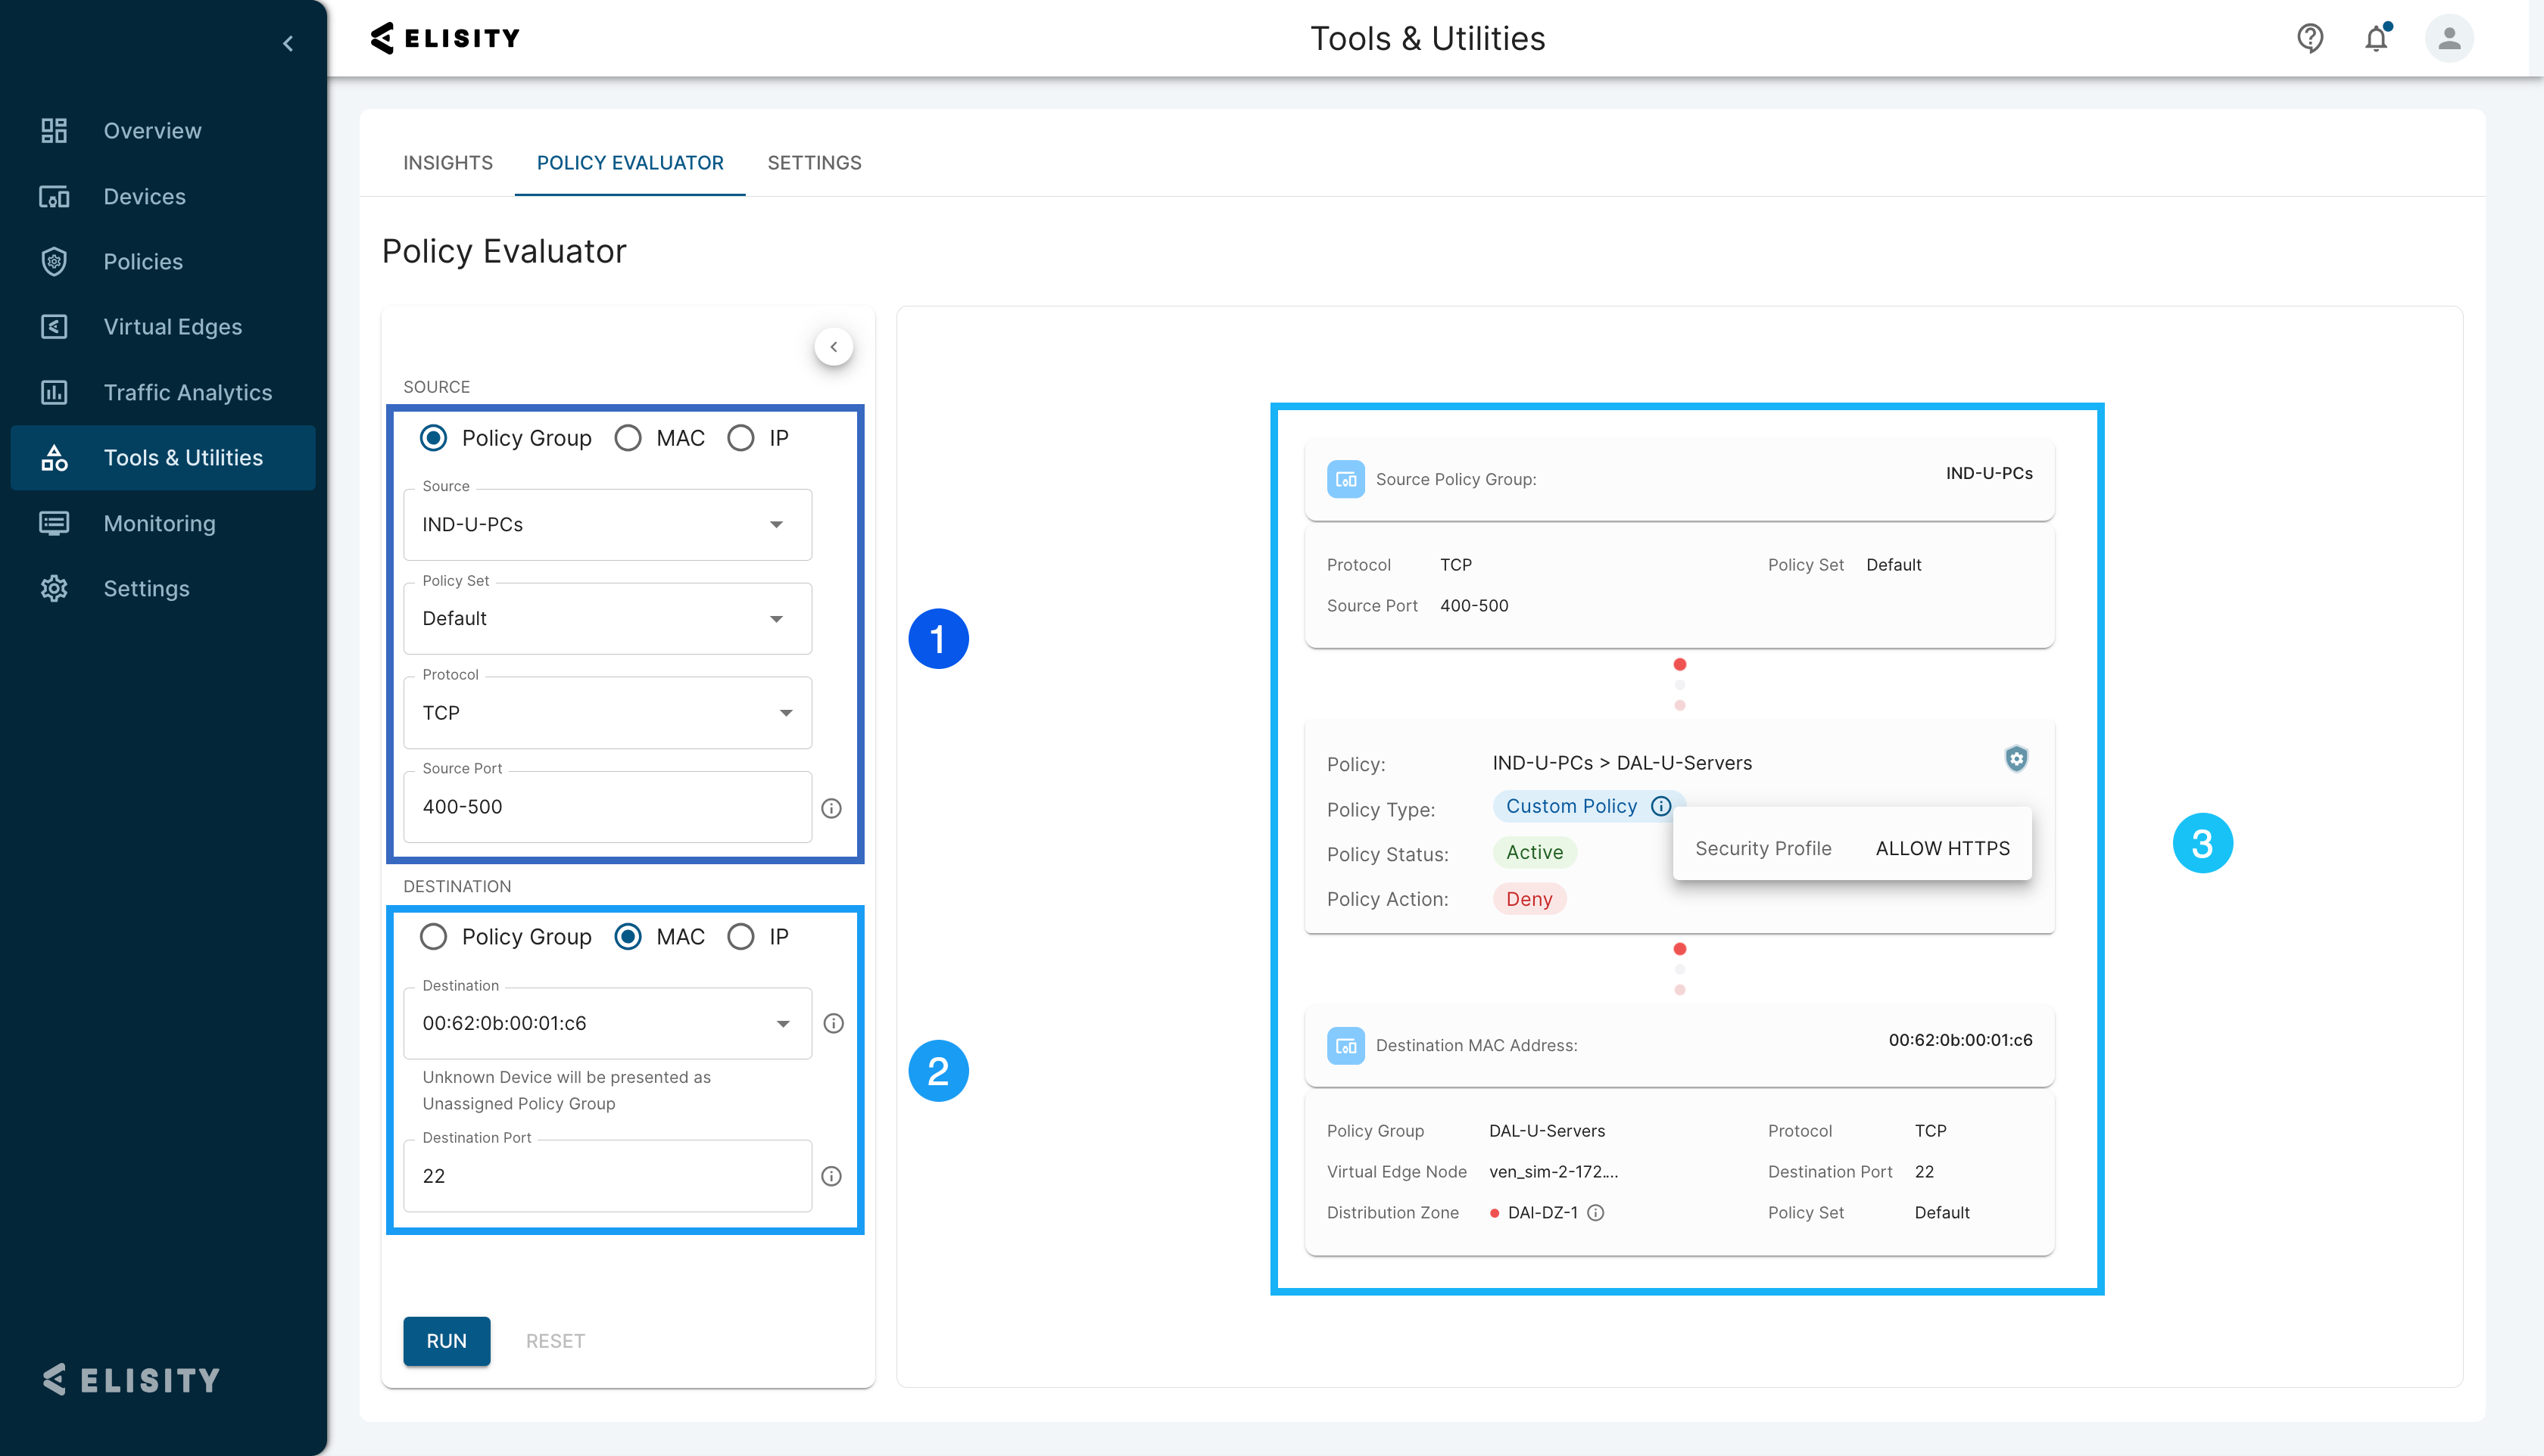Select IP radio under Source
The image size is (2544, 1456).
[740, 438]
